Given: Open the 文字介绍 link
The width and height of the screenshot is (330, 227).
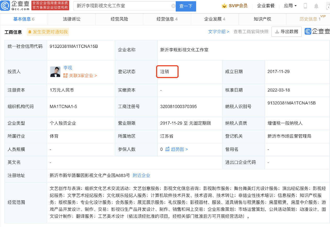Looking at the screenshot, I should (x=219, y=32).
